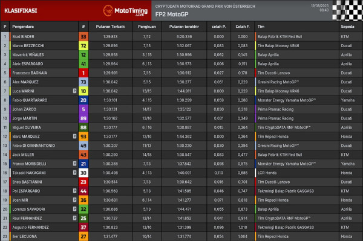Click Teknologi Balap Pabrik GASGAS3 in Pol Espargaro row
Image resolution: width=363 pixels, height=241 pixels.
coord(286,191)
